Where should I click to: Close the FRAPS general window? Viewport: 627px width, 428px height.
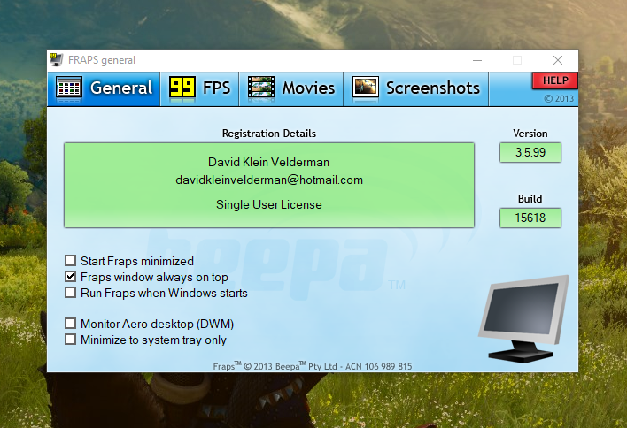pyautogui.click(x=558, y=60)
